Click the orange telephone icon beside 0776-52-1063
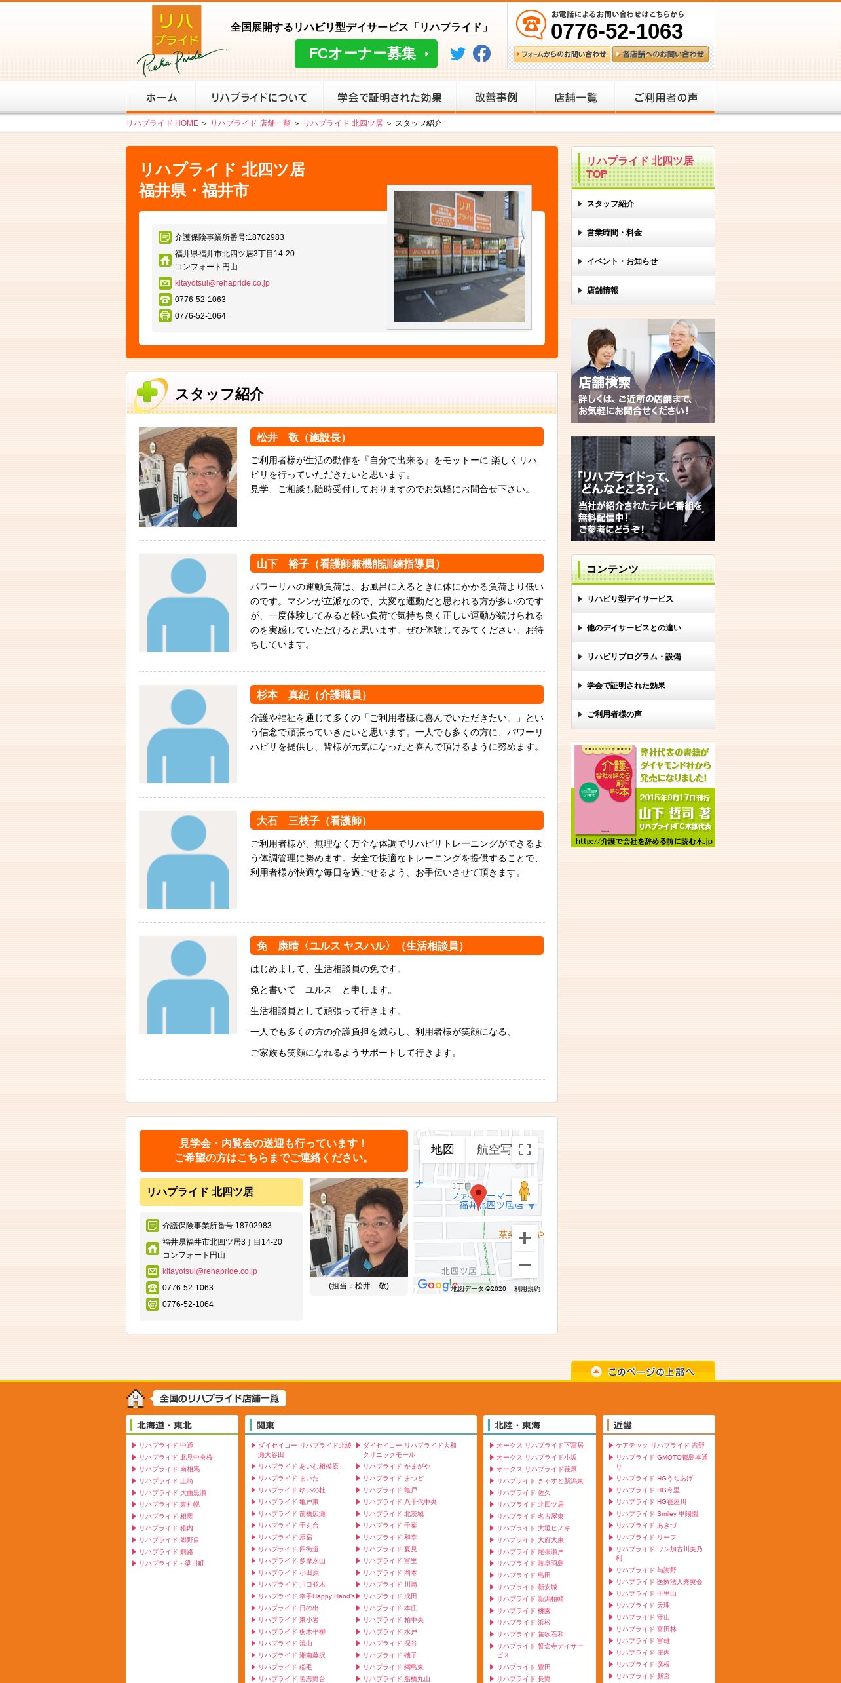This screenshot has height=1683, width=841. pos(531,25)
